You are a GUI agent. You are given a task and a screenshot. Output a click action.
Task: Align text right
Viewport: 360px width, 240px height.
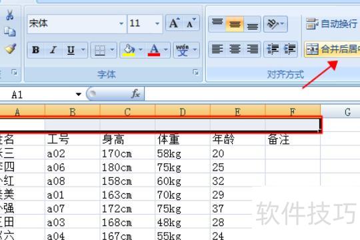252,49
